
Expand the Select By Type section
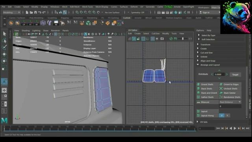tap(199, 35)
